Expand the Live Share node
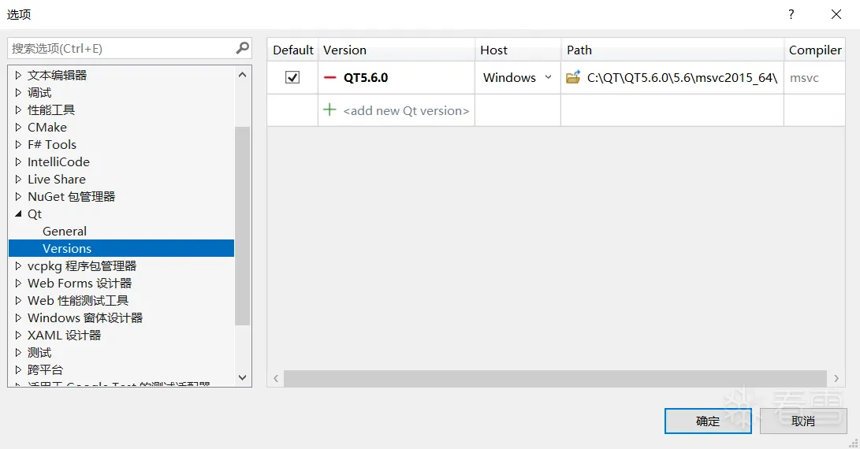 (x=19, y=180)
